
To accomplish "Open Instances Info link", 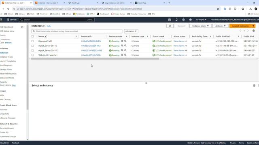I will pyautogui.click(x=49, y=26).
